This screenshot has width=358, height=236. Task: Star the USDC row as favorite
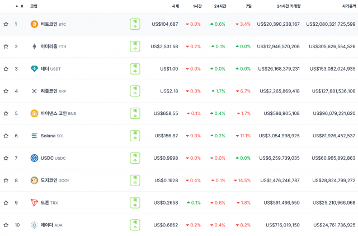tap(6, 158)
